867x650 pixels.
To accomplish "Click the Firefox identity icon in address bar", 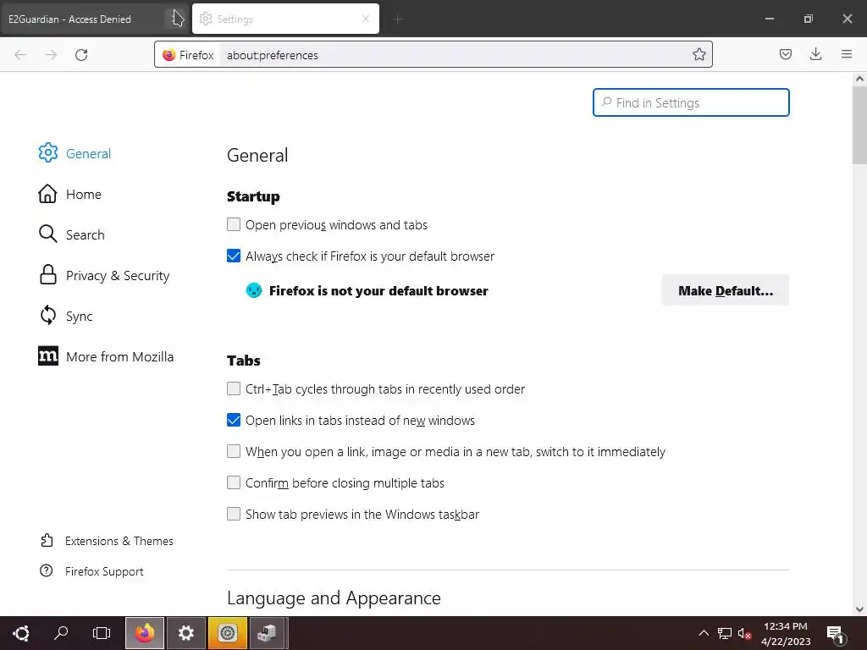I will pos(169,55).
